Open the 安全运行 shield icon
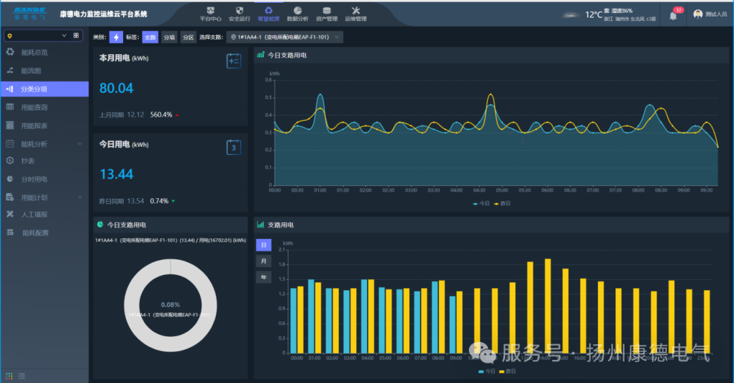The height and width of the screenshot is (383, 734). click(x=239, y=11)
